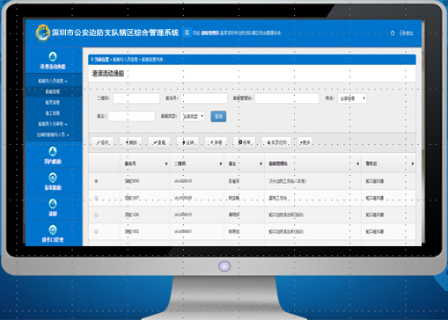Click the 弃审 undo-review button
The image size is (448, 320).
tap(216, 142)
